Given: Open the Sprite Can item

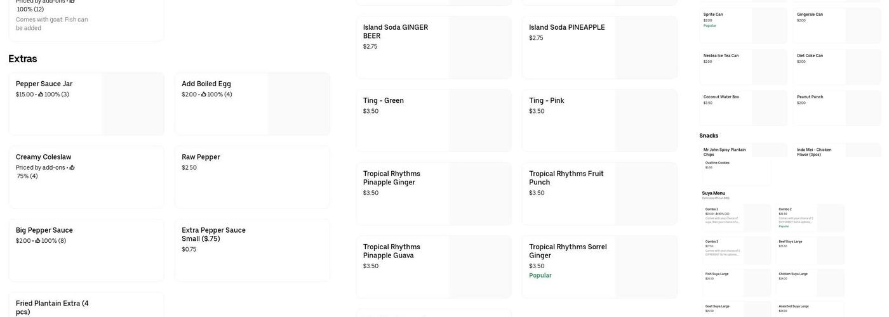Looking at the screenshot, I should pos(742,25).
